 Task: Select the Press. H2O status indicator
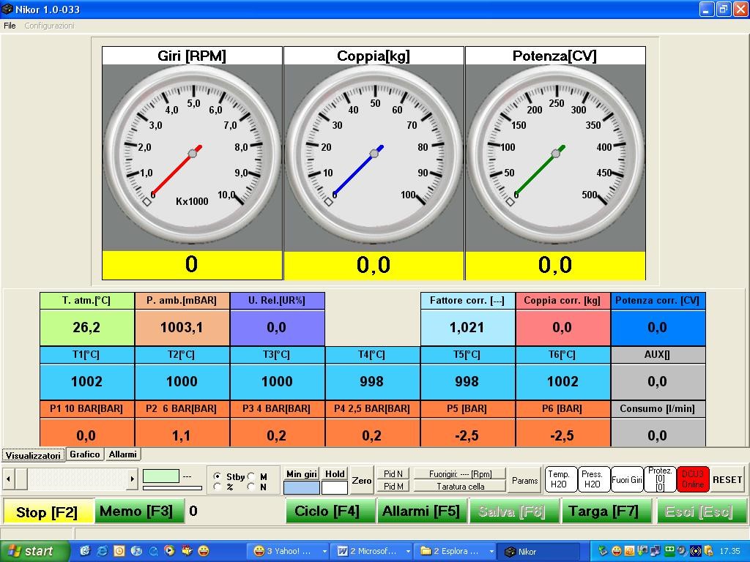click(x=591, y=479)
